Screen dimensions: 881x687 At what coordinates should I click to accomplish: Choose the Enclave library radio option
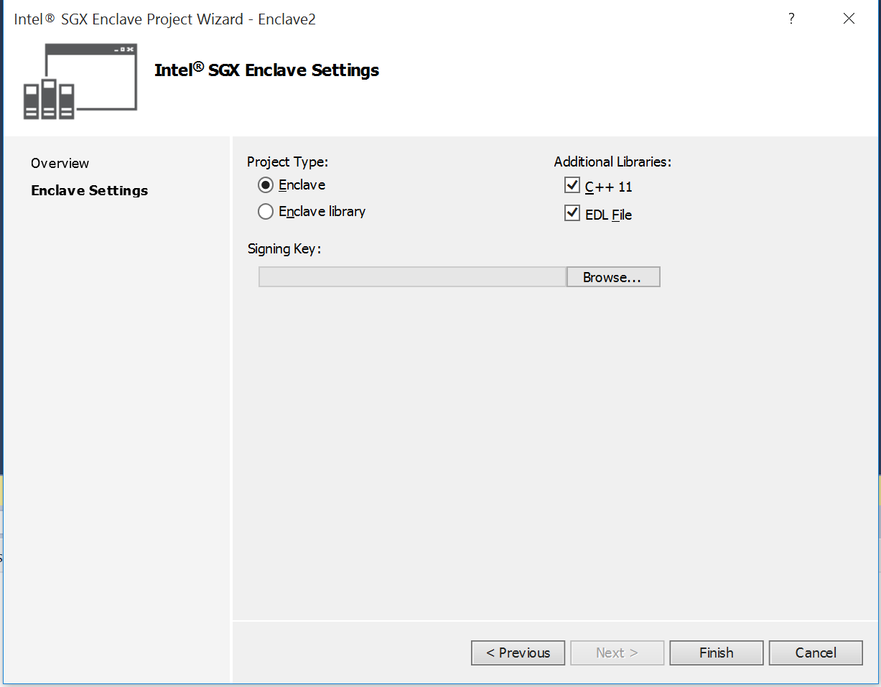click(266, 212)
